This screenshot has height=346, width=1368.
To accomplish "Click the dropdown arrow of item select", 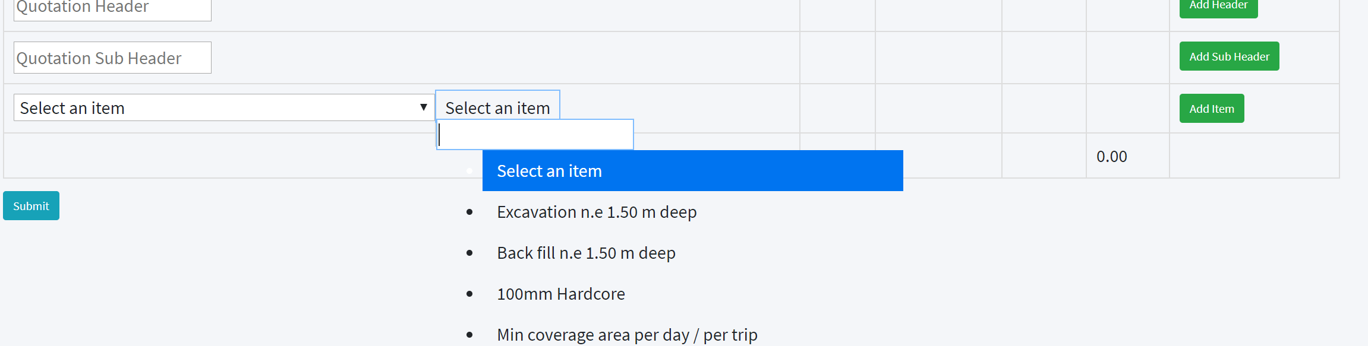I will click(x=423, y=107).
